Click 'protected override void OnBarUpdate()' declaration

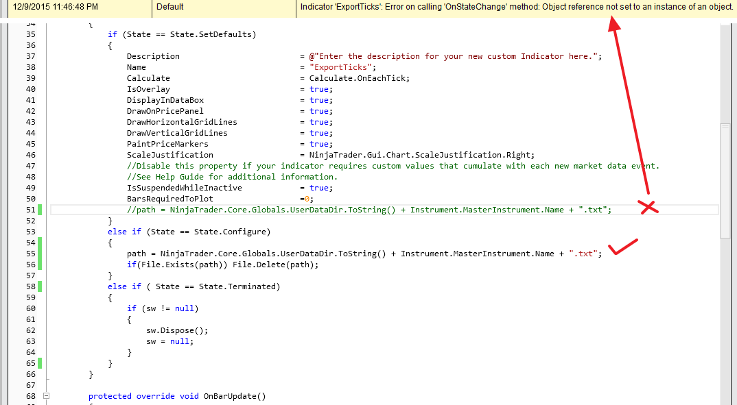pyautogui.click(x=177, y=396)
